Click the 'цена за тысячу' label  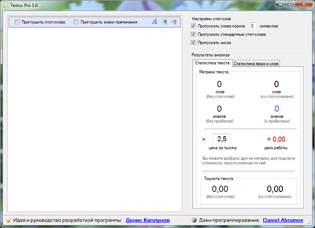[x=223, y=148]
